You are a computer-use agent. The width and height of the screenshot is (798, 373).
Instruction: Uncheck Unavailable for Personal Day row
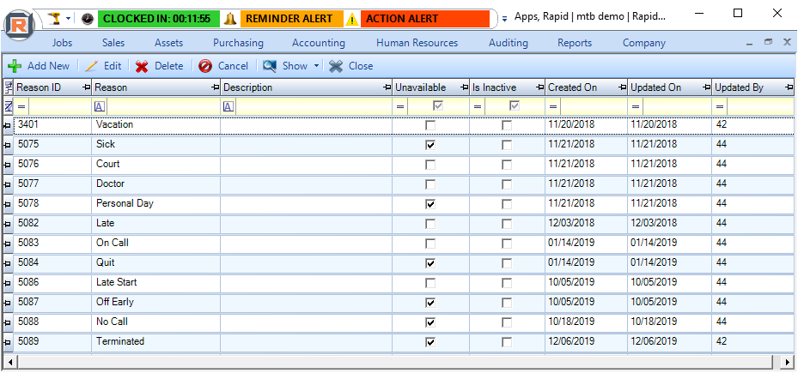430,204
